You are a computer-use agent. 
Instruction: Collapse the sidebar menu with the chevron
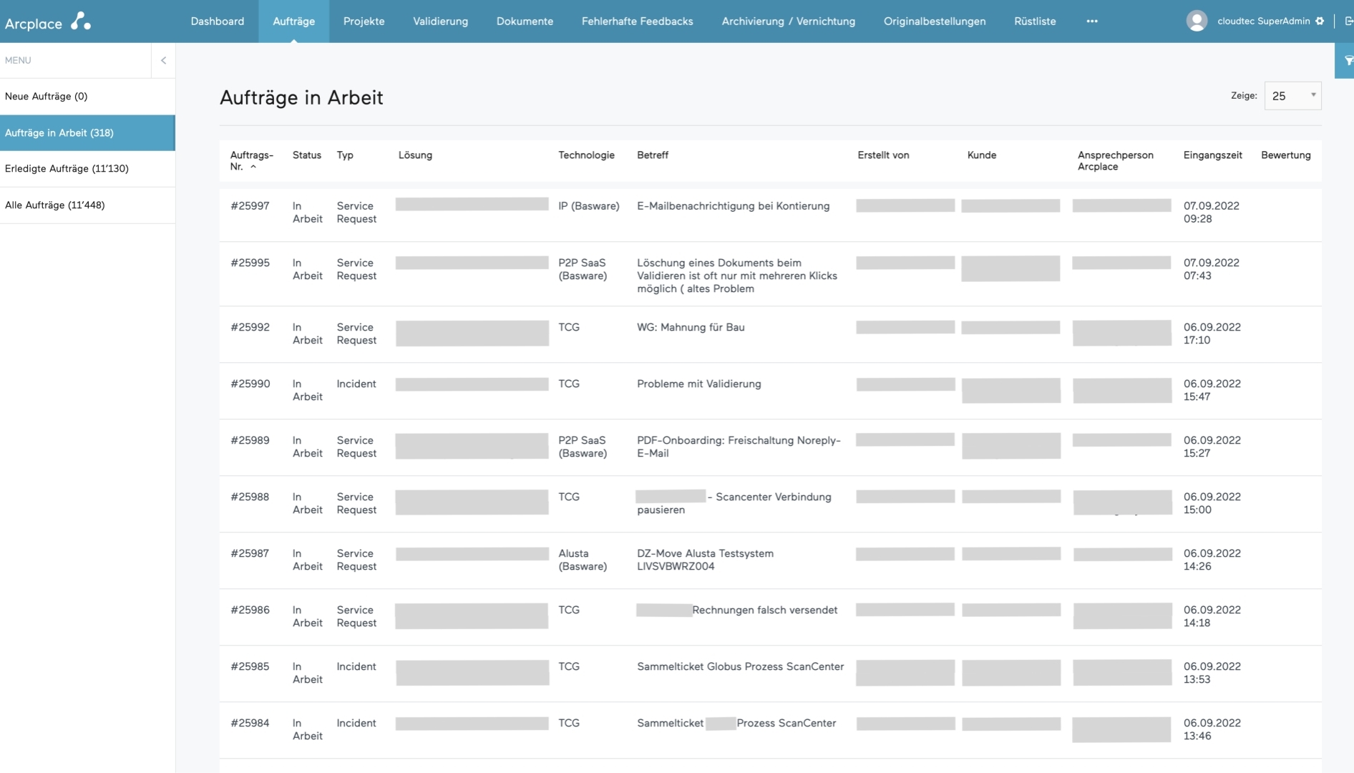(x=163, y=61)
